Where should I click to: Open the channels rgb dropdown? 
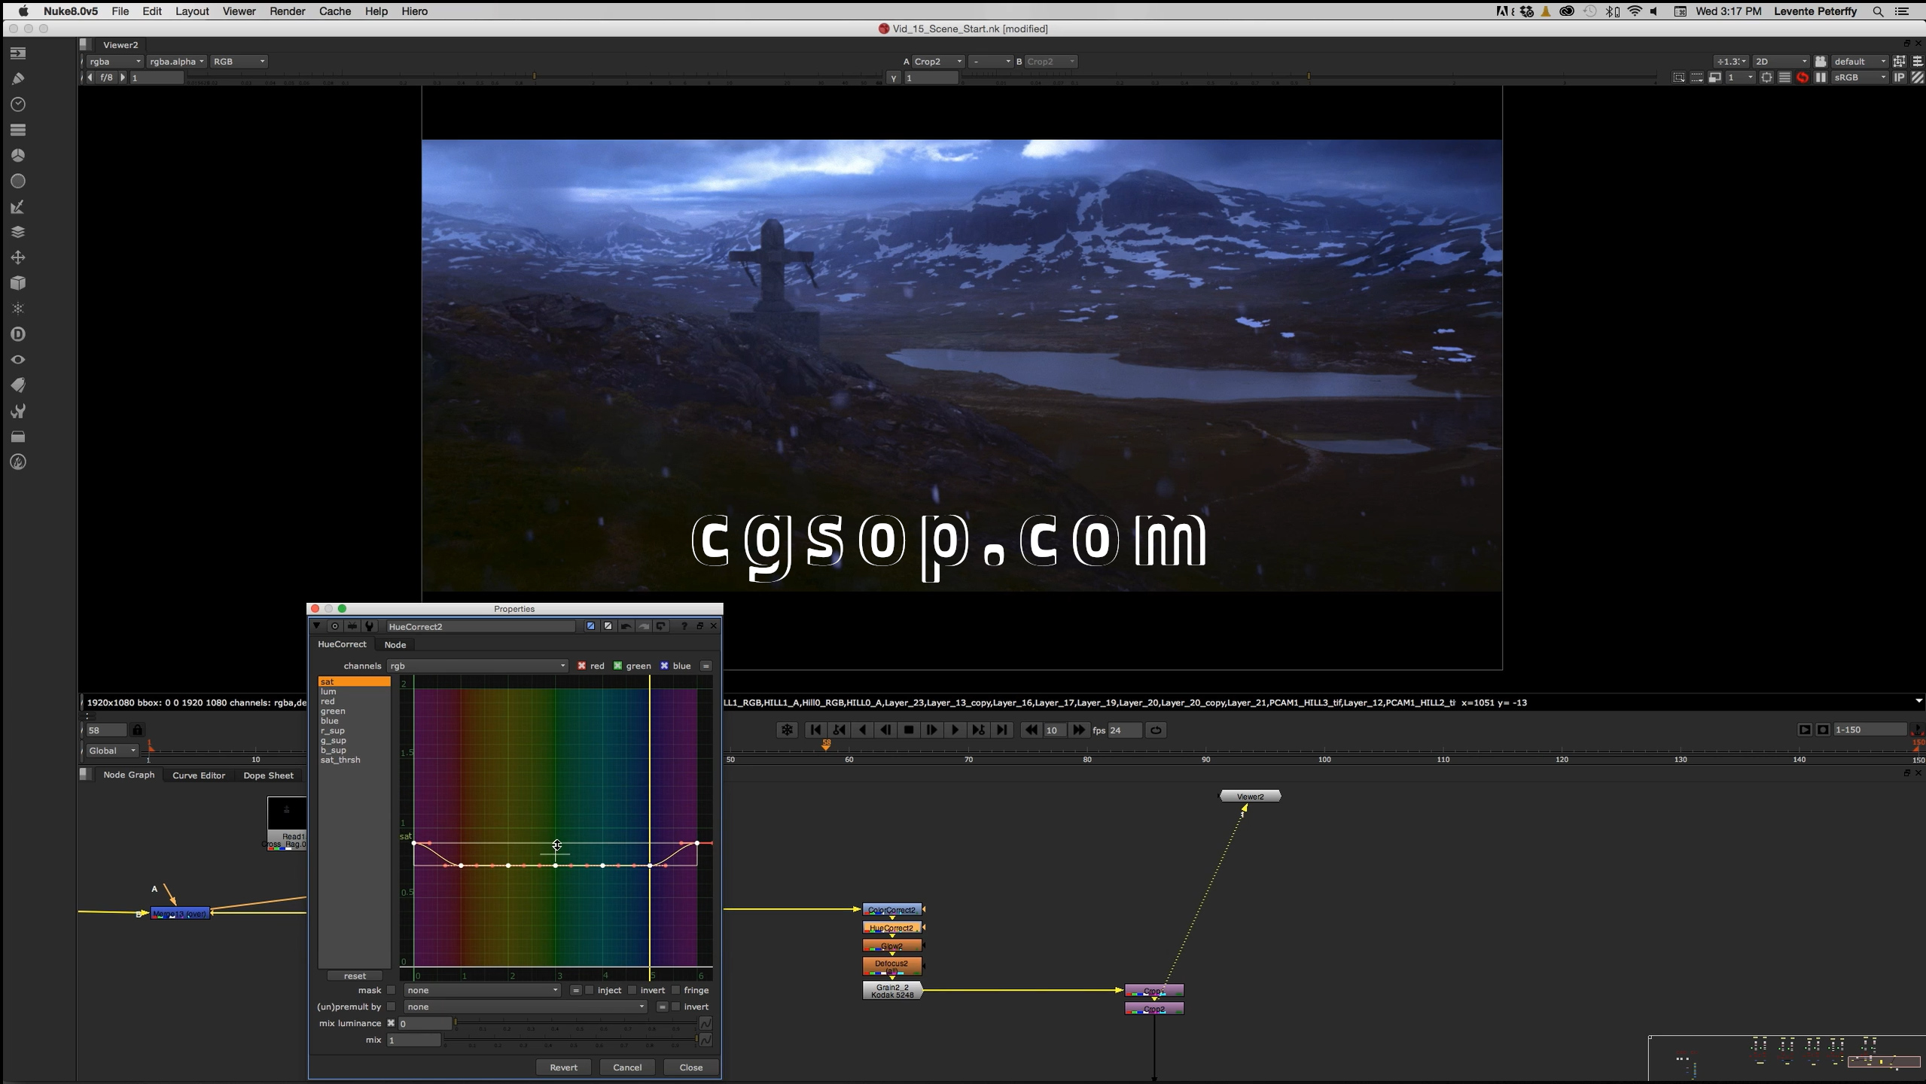477,665
